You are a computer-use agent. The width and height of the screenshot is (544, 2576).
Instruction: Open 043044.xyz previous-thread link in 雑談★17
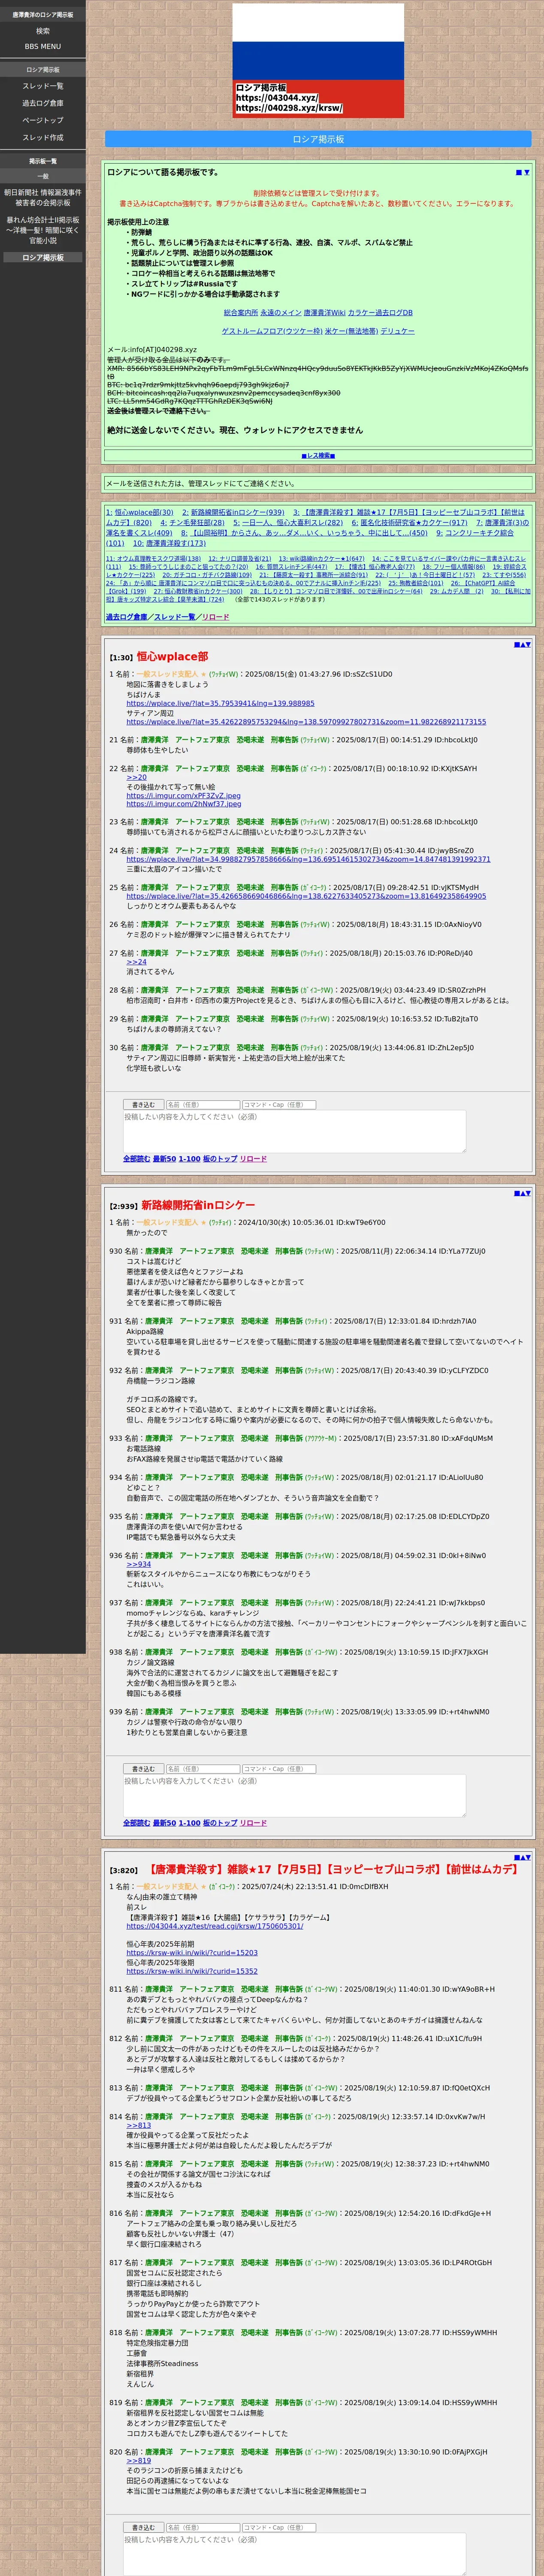[x=214, y=1926]
